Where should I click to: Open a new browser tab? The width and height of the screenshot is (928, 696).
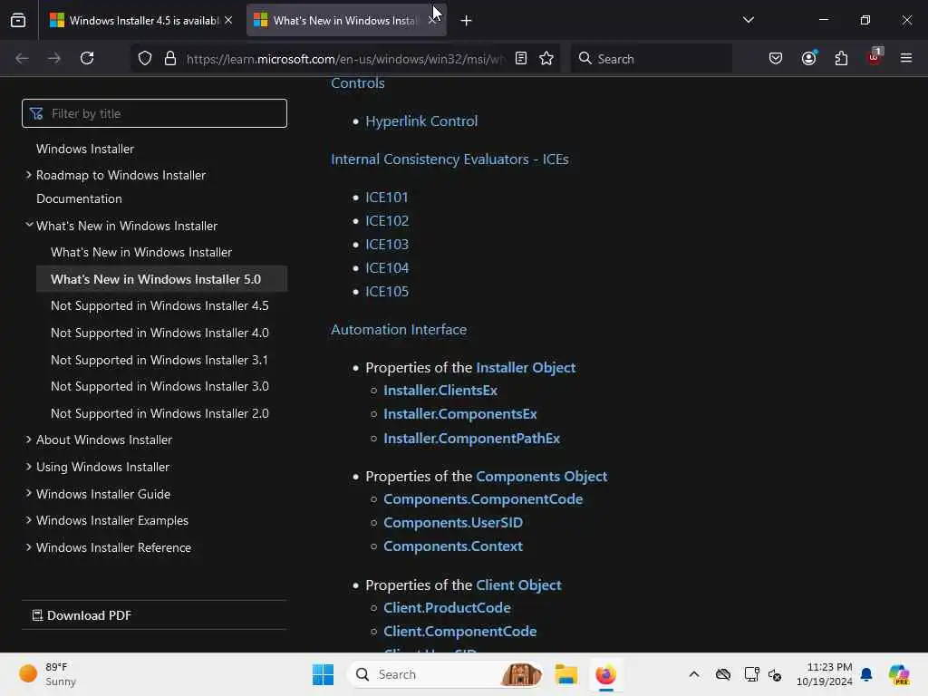click(x=467, y=21)
